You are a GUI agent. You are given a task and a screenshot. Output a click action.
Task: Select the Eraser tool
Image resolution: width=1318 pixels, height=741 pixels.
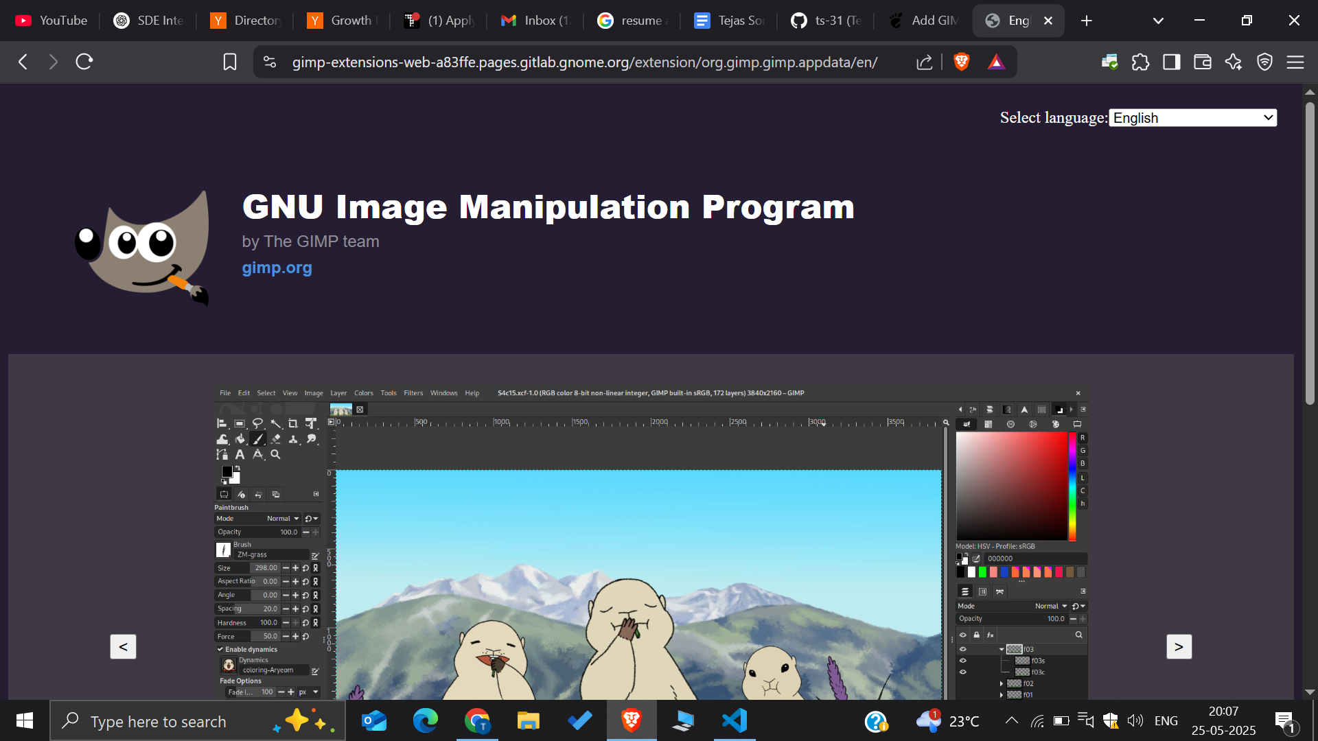(276, 439)
